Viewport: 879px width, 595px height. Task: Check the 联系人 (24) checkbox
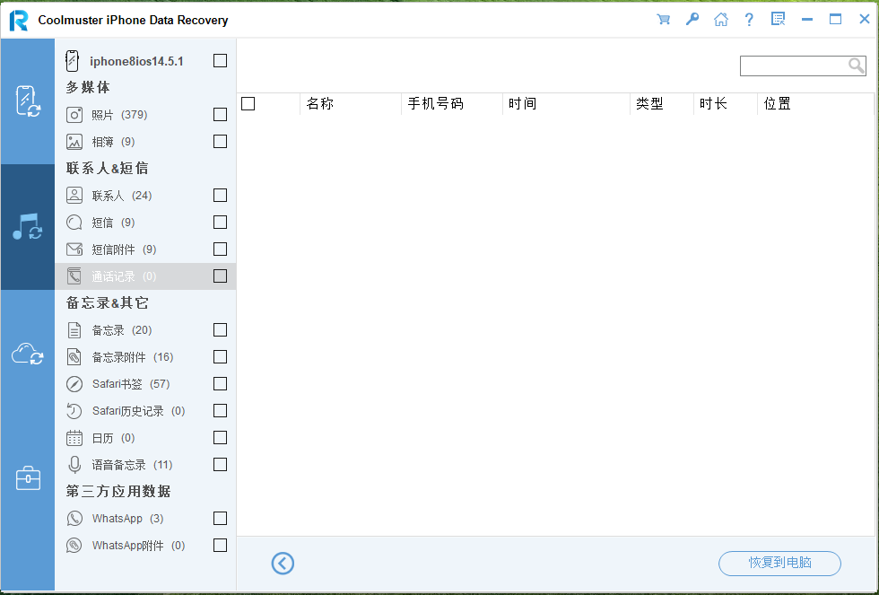point(221,195)
